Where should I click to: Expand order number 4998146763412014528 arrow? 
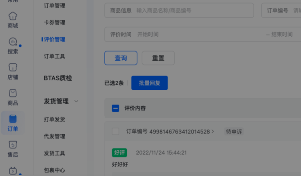click(213, 131)
